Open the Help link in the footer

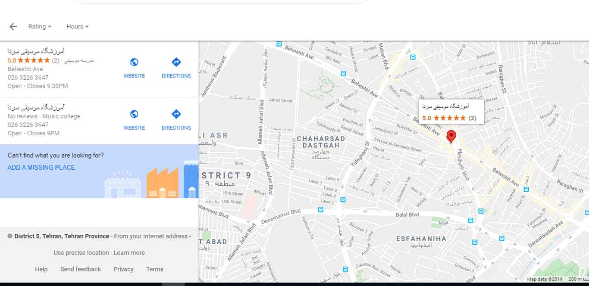[41, 269]
